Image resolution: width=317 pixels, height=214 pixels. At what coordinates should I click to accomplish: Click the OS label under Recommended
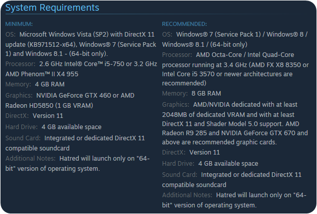[167, 35]
